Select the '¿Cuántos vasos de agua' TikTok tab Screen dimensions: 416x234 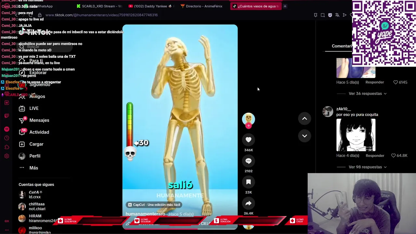(x=255, y=6)
